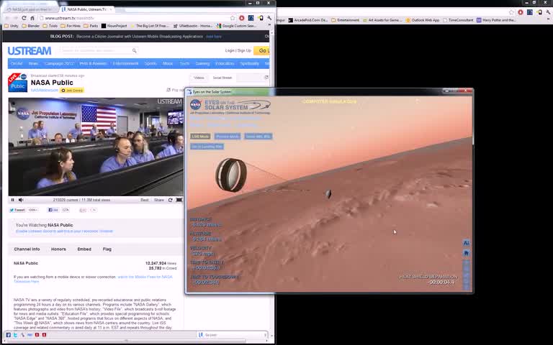Adjust the vertical slider in Eyes window
This screenshot has height=345, width=553.
coord(467,275)
